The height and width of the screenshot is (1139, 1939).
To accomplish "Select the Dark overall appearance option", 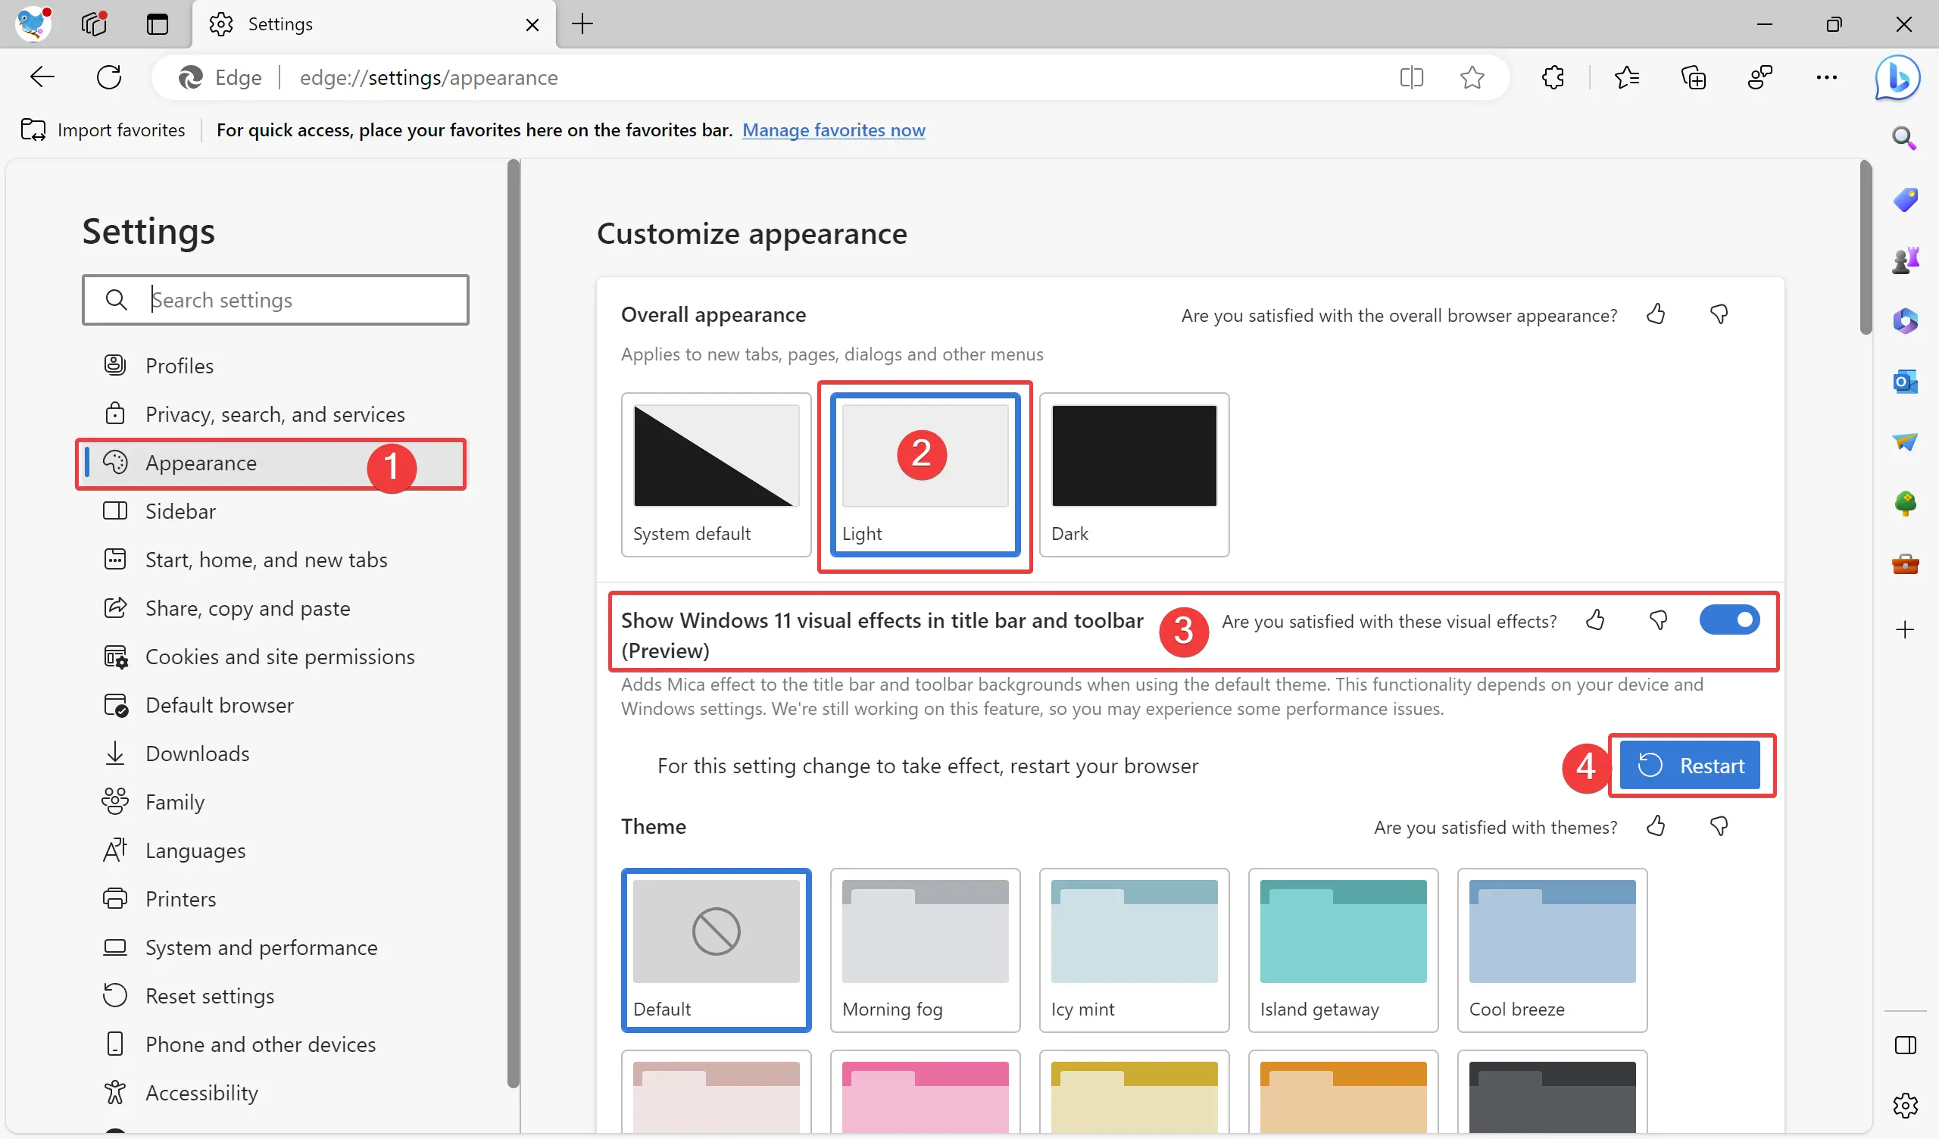I will tap(1132, 455).
